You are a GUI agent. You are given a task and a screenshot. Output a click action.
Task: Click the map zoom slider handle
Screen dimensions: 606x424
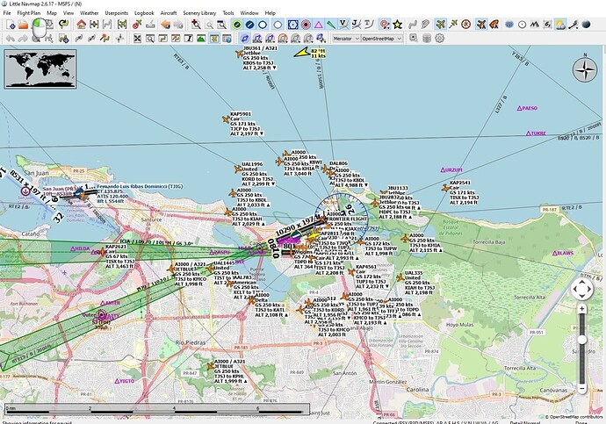click(581, 340)
